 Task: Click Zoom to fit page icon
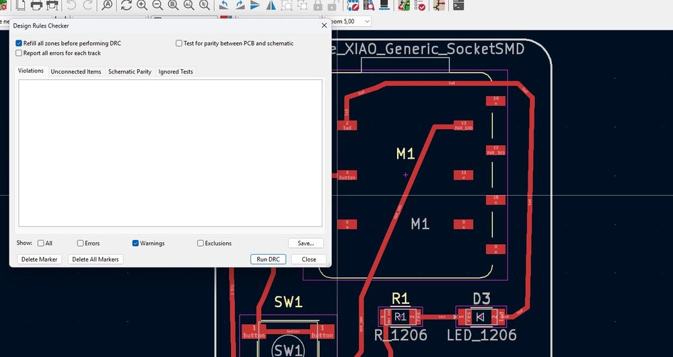(x=174, y=5)
